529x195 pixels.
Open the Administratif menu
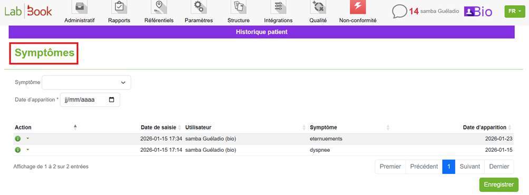(79, 20)
